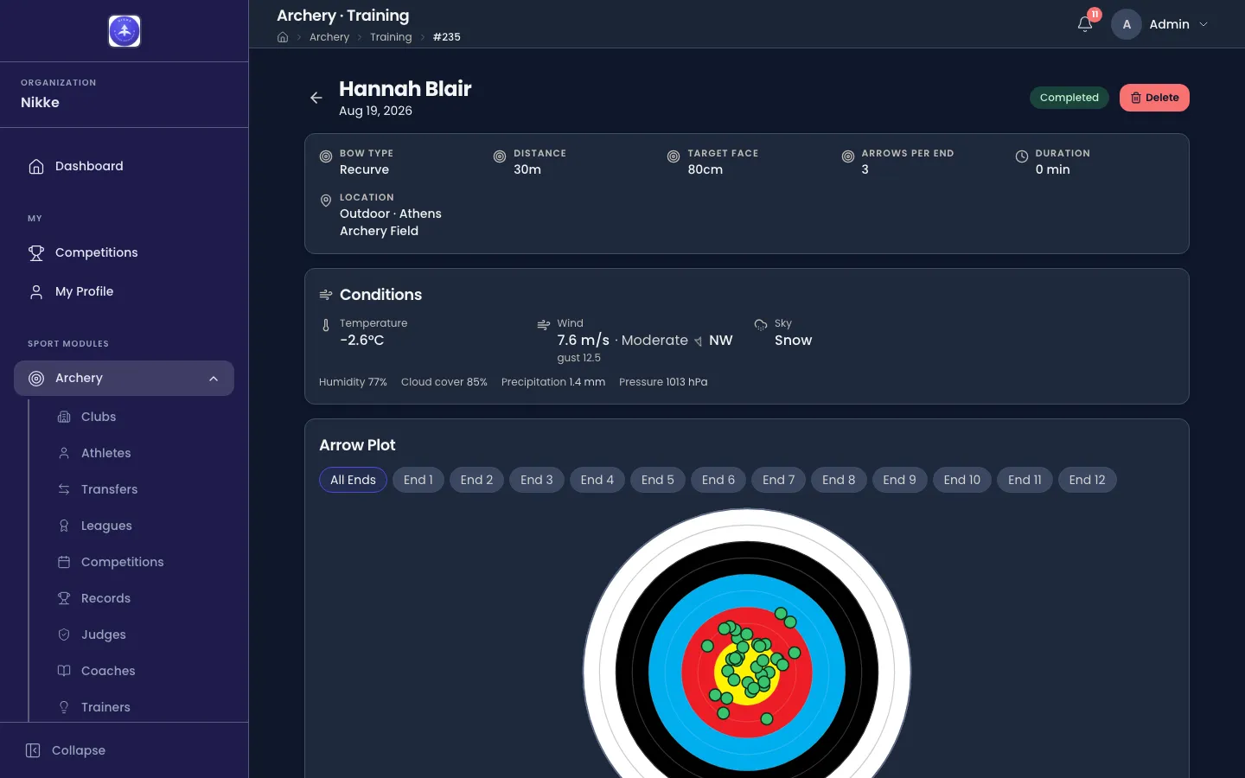Show arrows for End 8
The height and width of the screenshot is (778, 1245).
coord(839,480)
